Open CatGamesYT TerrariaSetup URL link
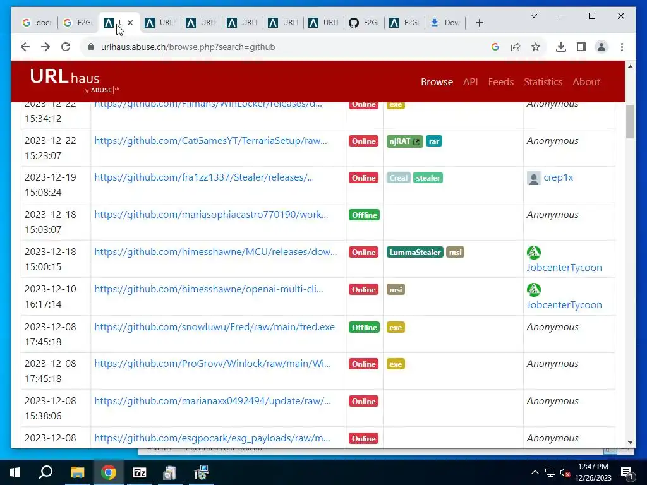Screen dimensions: 647x485 pyautogui.click(x=210, y=141)
